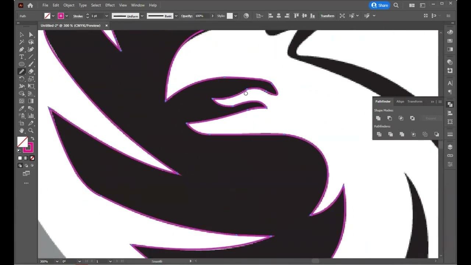Screen dimensions: 471x265
Task: Click the magenta Stroke swatch in toolbar
Action: [x=28, y=148]
